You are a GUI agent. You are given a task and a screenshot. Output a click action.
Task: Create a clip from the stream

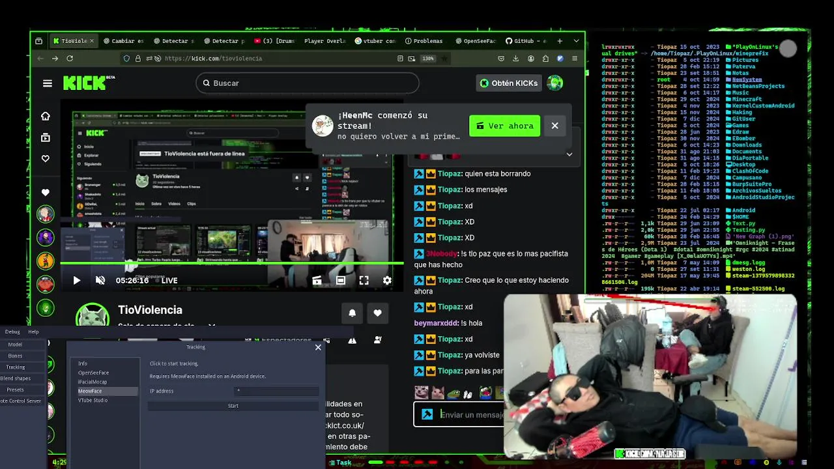pyautogui.click(x=317, y=280)
